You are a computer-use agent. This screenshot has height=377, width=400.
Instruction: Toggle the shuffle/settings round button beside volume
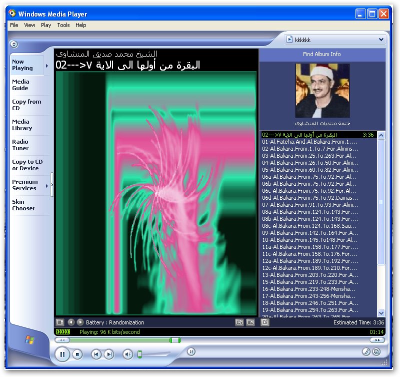tap(191, 351)
